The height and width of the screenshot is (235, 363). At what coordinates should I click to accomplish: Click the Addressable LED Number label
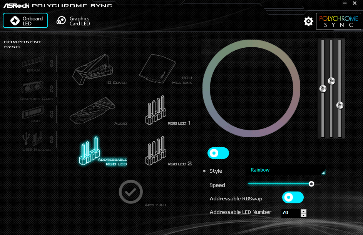pos(240,212)
